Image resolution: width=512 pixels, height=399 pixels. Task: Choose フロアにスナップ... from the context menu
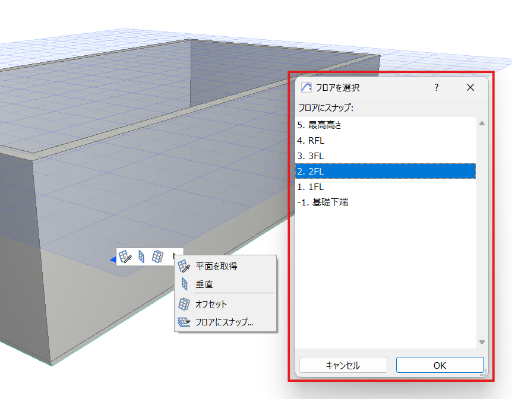[x=225, y=322]
